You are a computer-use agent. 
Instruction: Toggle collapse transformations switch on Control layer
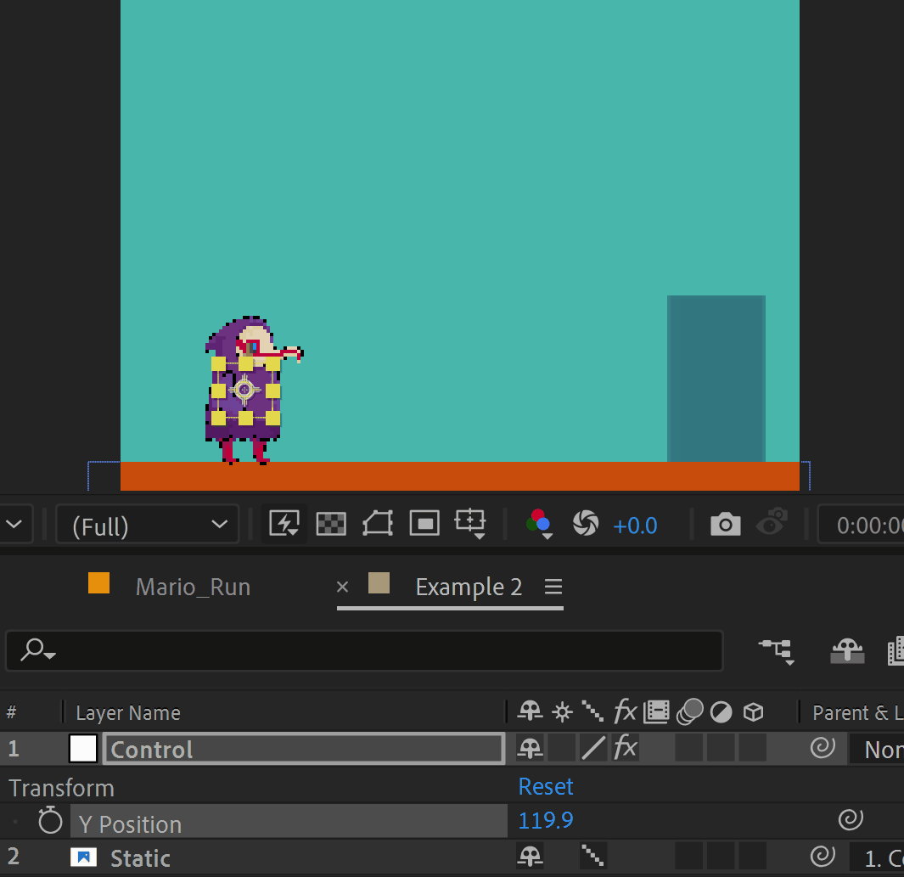[562, 749]
